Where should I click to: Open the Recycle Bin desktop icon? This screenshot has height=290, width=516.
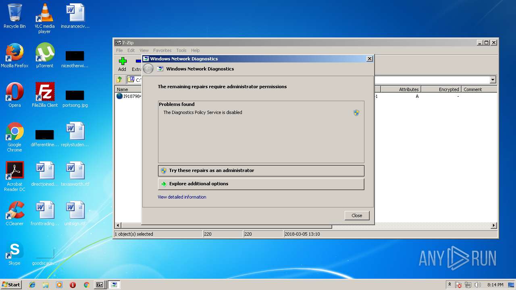pyautogui.click(x=15, y=16)
